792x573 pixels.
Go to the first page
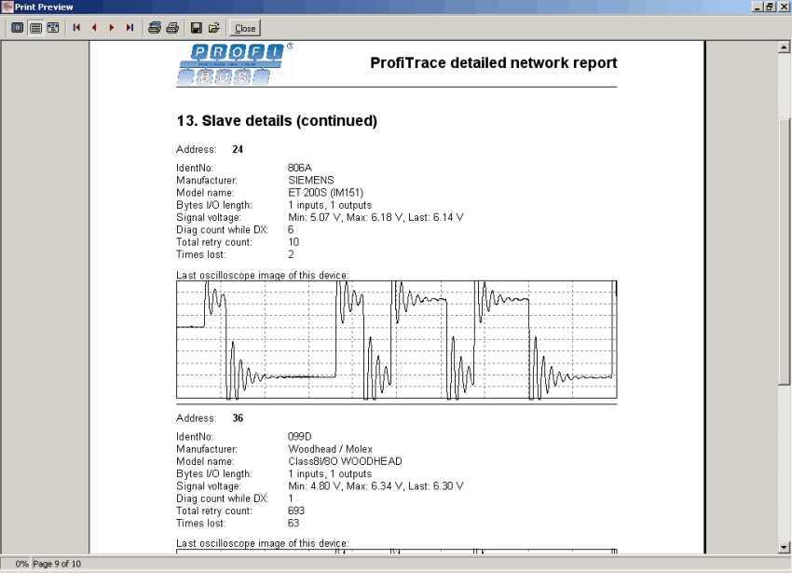[x=76, y=28]
